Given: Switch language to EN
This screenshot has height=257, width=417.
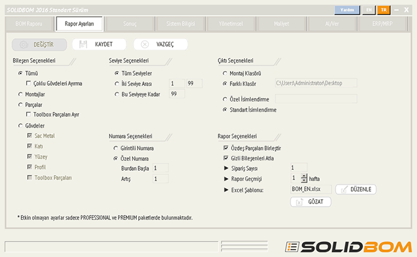Looking at the screenshot, I should click(369, 10).
